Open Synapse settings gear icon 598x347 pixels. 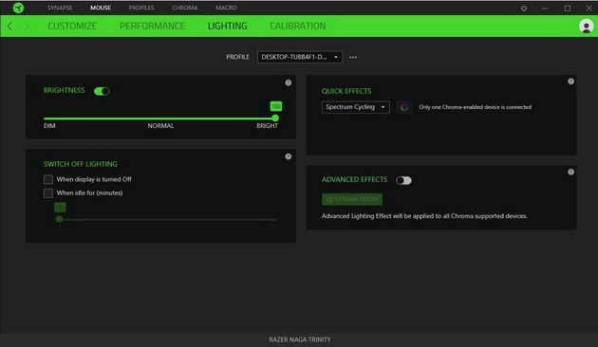pyautogui.click(x=524, y=8)
